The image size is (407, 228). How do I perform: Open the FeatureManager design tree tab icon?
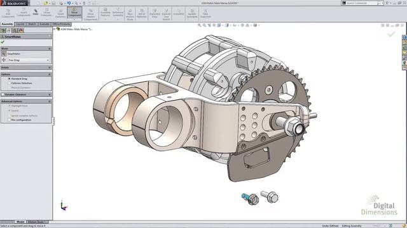pos(3,30)
